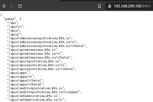Viewport: 153px width, 102px height.
Task: Click the "/apis/apiextensions.k8s.io/v1" line
Action: click(x=35, y=54)
